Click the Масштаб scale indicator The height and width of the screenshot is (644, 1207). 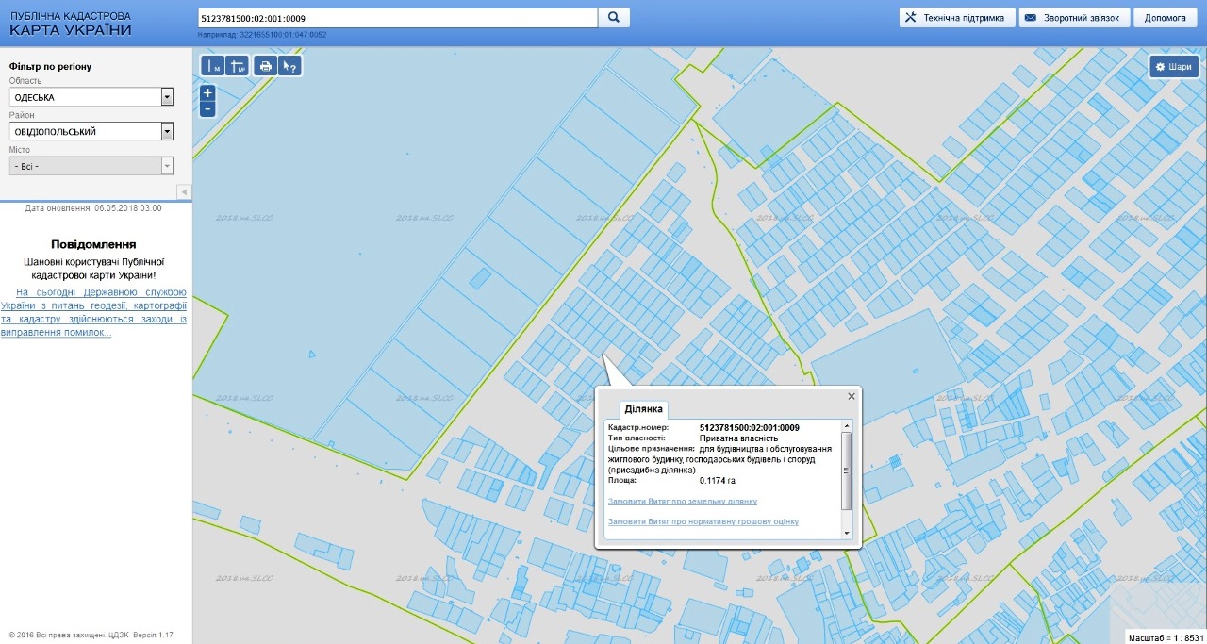pos(1166,637)
